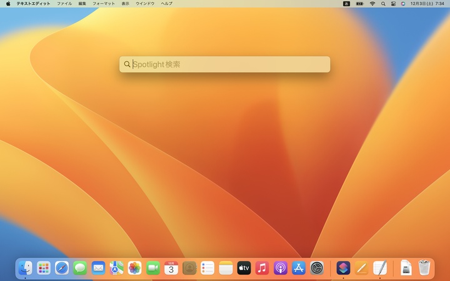This screenshot has width=450, height=281.
Task: Open the Trash in the Dock
Action: click(424, 267)
